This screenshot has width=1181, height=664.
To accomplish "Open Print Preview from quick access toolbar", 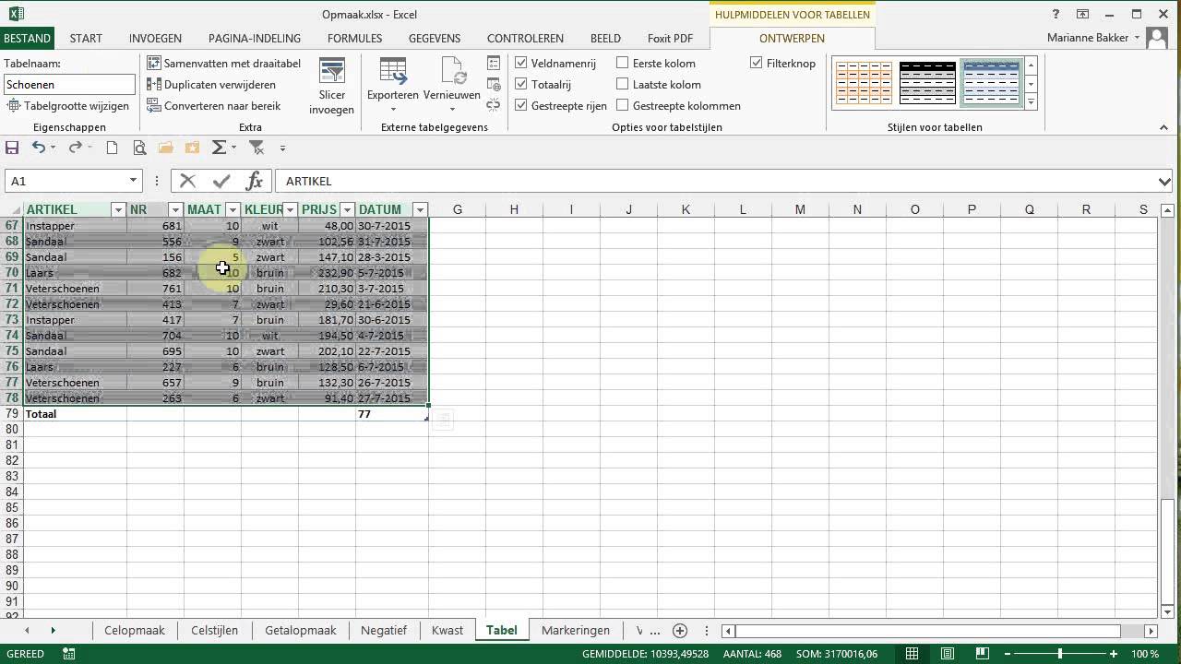I will click(x=139, y=148).
